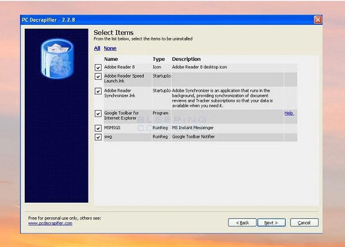
Task: Uncheck Adobe Reader Synchronizer.lnk checkbox
Action: 98,91
